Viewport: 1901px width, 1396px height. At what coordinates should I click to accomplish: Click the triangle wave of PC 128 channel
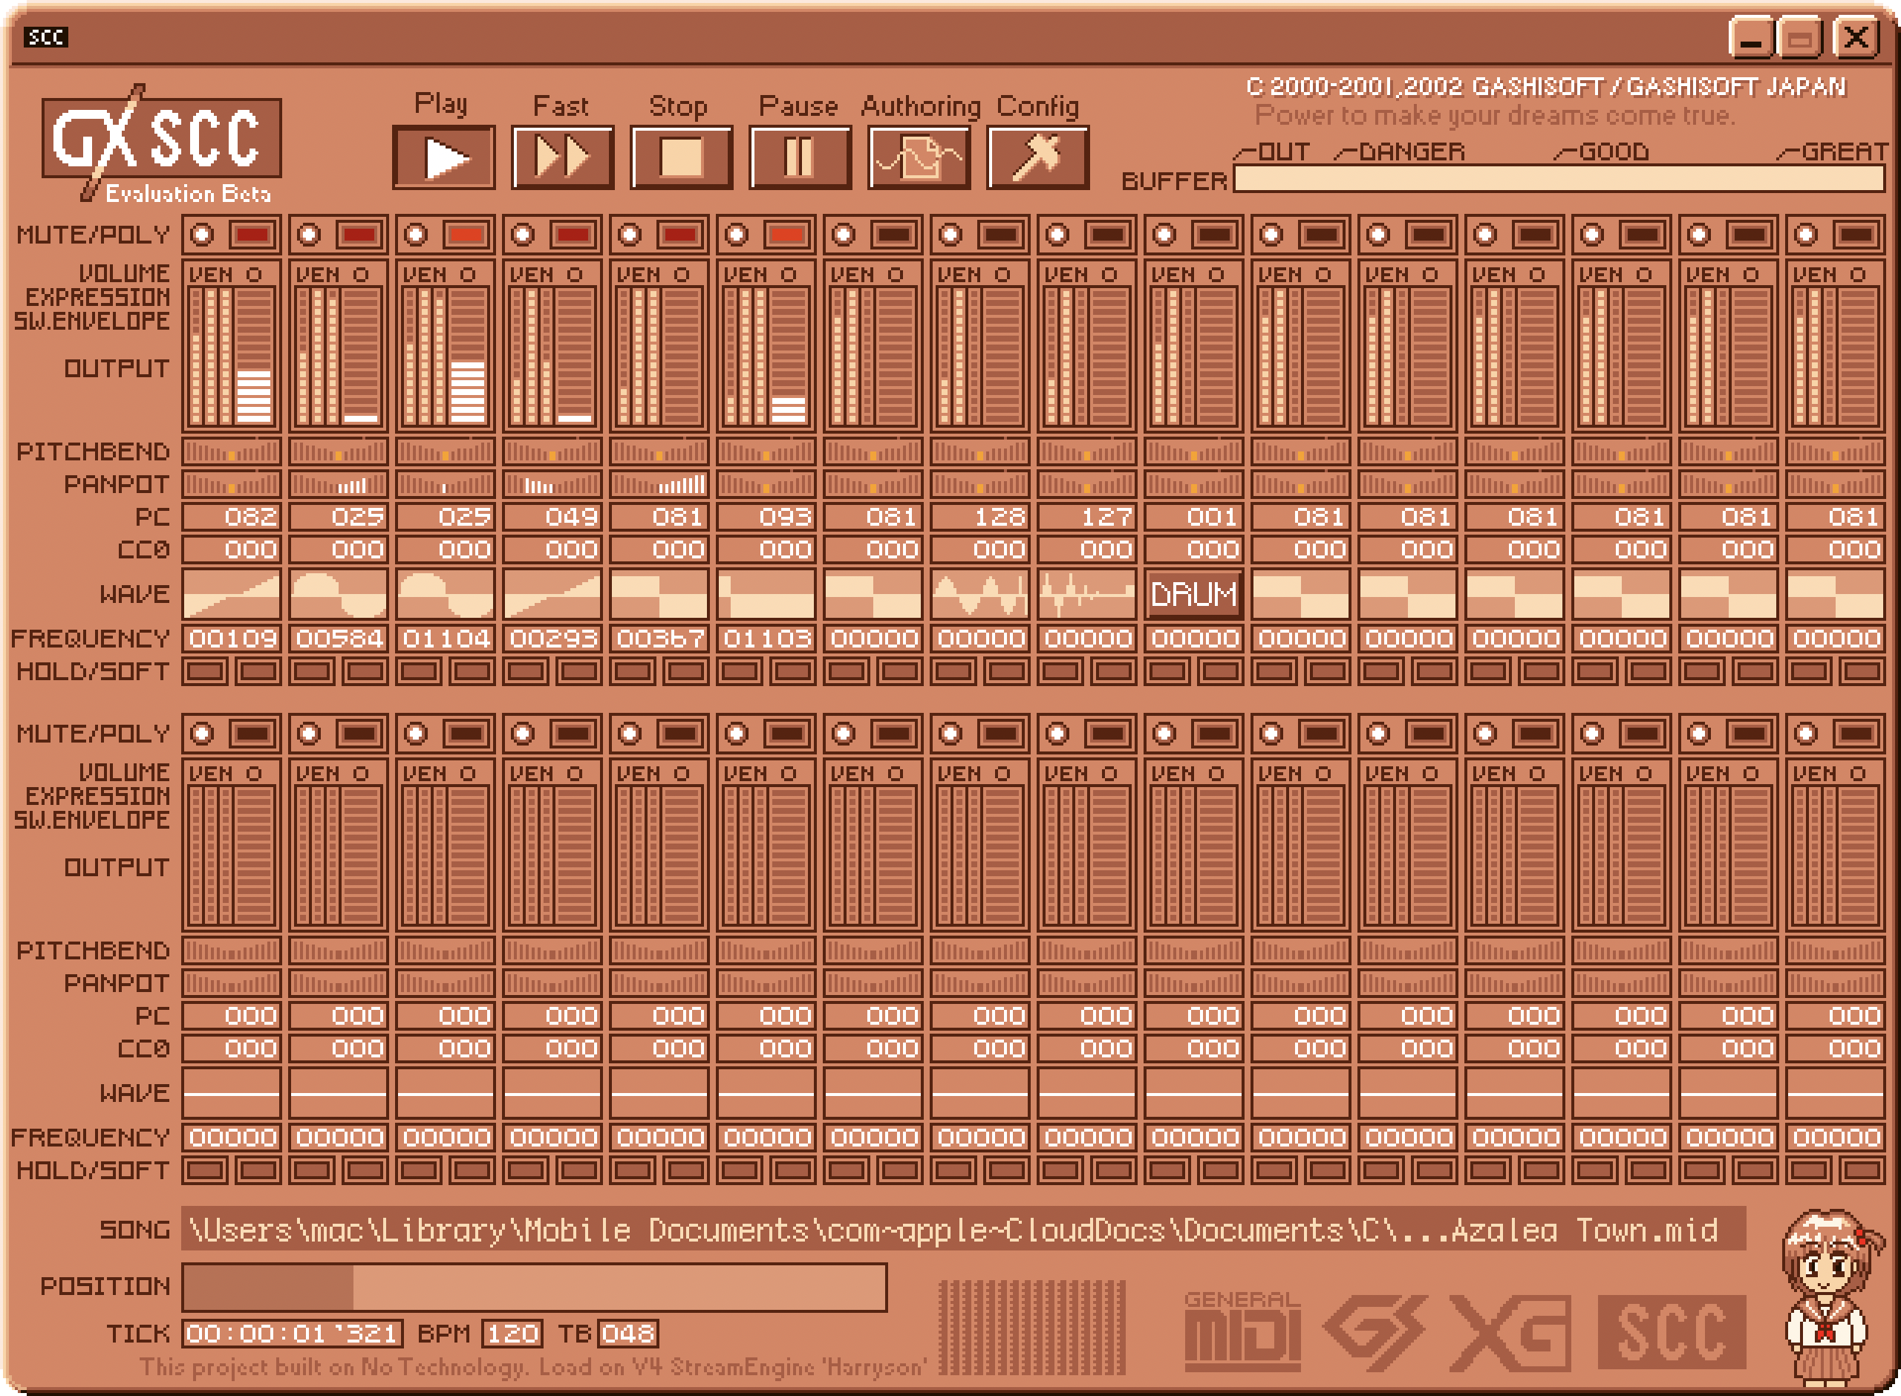pos(979,594)
